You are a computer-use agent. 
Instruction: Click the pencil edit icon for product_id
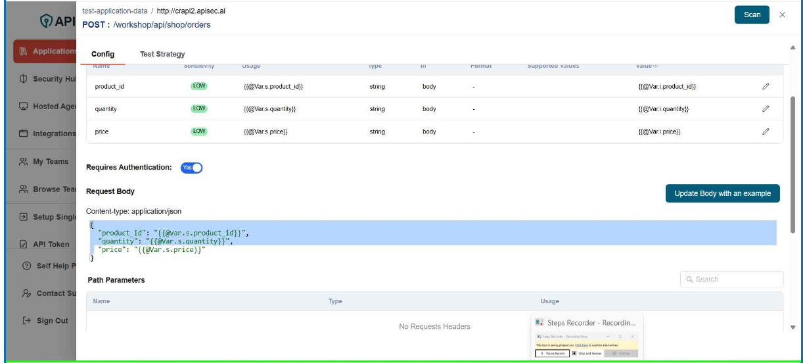766,87
